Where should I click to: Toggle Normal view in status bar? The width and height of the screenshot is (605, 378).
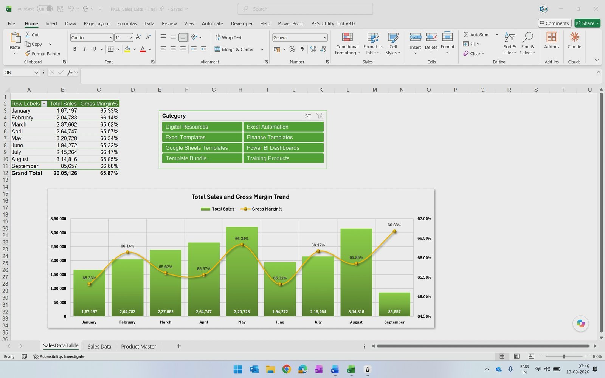point(502,356)
